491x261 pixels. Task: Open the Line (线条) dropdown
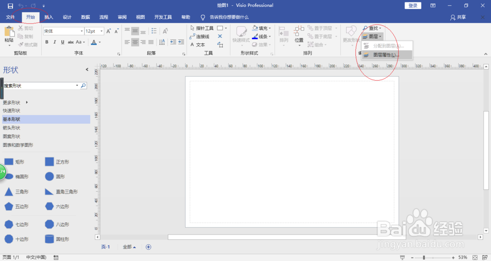pyautogui.click(x=262, y=37)
